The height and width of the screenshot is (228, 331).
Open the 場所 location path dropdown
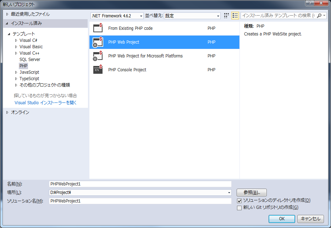[229, 192]
